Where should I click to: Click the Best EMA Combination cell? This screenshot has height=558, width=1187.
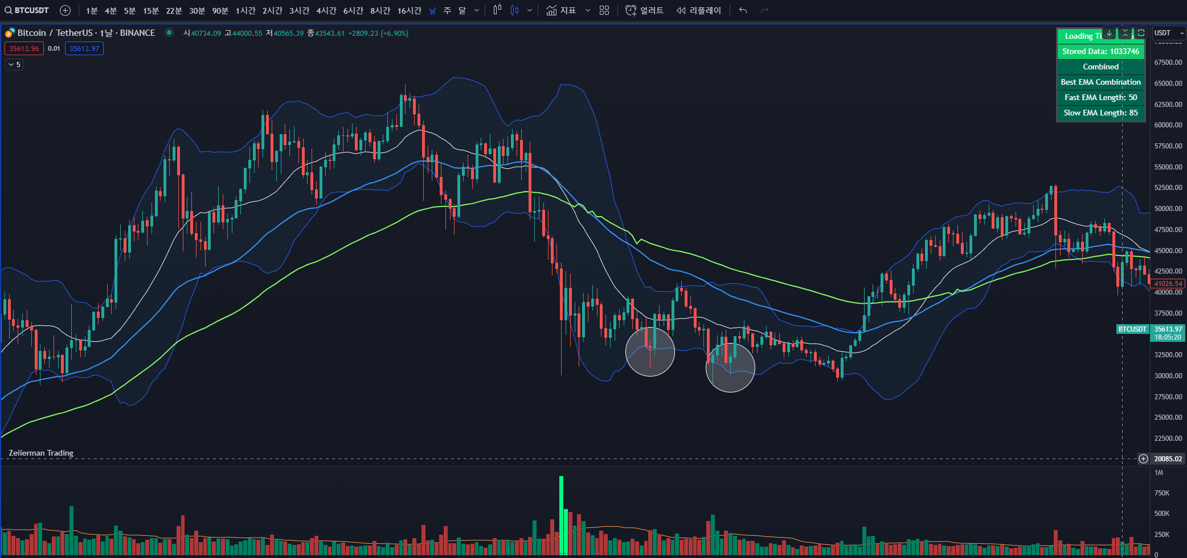1100,82
